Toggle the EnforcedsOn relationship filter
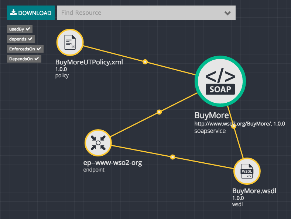 pos(25,49)
